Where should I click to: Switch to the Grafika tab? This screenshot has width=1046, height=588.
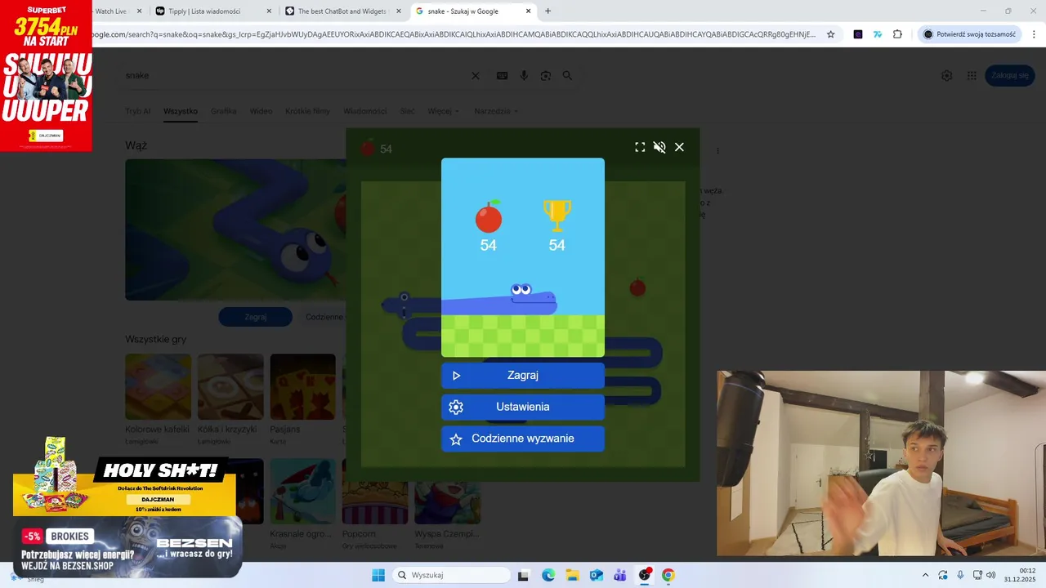(223, 111)
